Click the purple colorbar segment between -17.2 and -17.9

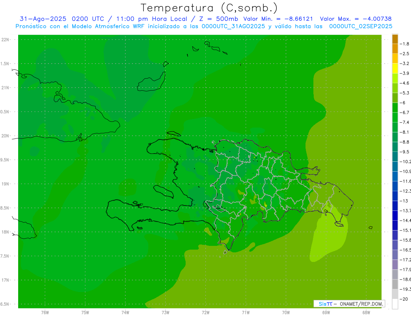[x=395, y=265]
